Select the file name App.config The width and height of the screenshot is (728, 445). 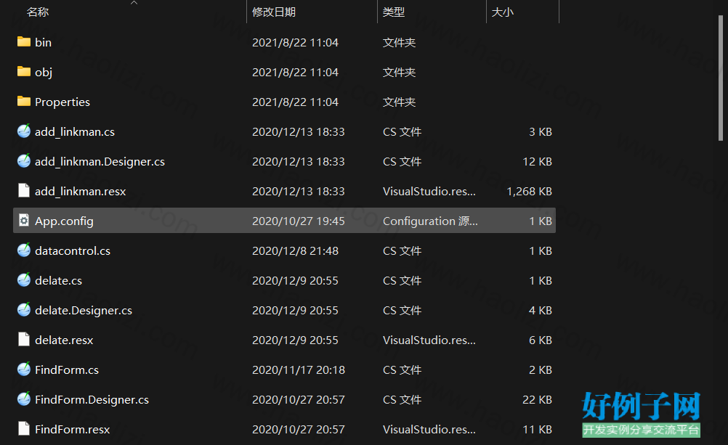(64, 221)
